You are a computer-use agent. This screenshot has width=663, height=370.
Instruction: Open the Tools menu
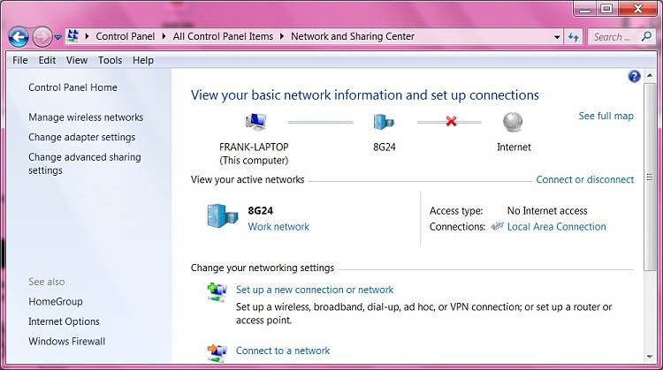[x=110, y=60]
